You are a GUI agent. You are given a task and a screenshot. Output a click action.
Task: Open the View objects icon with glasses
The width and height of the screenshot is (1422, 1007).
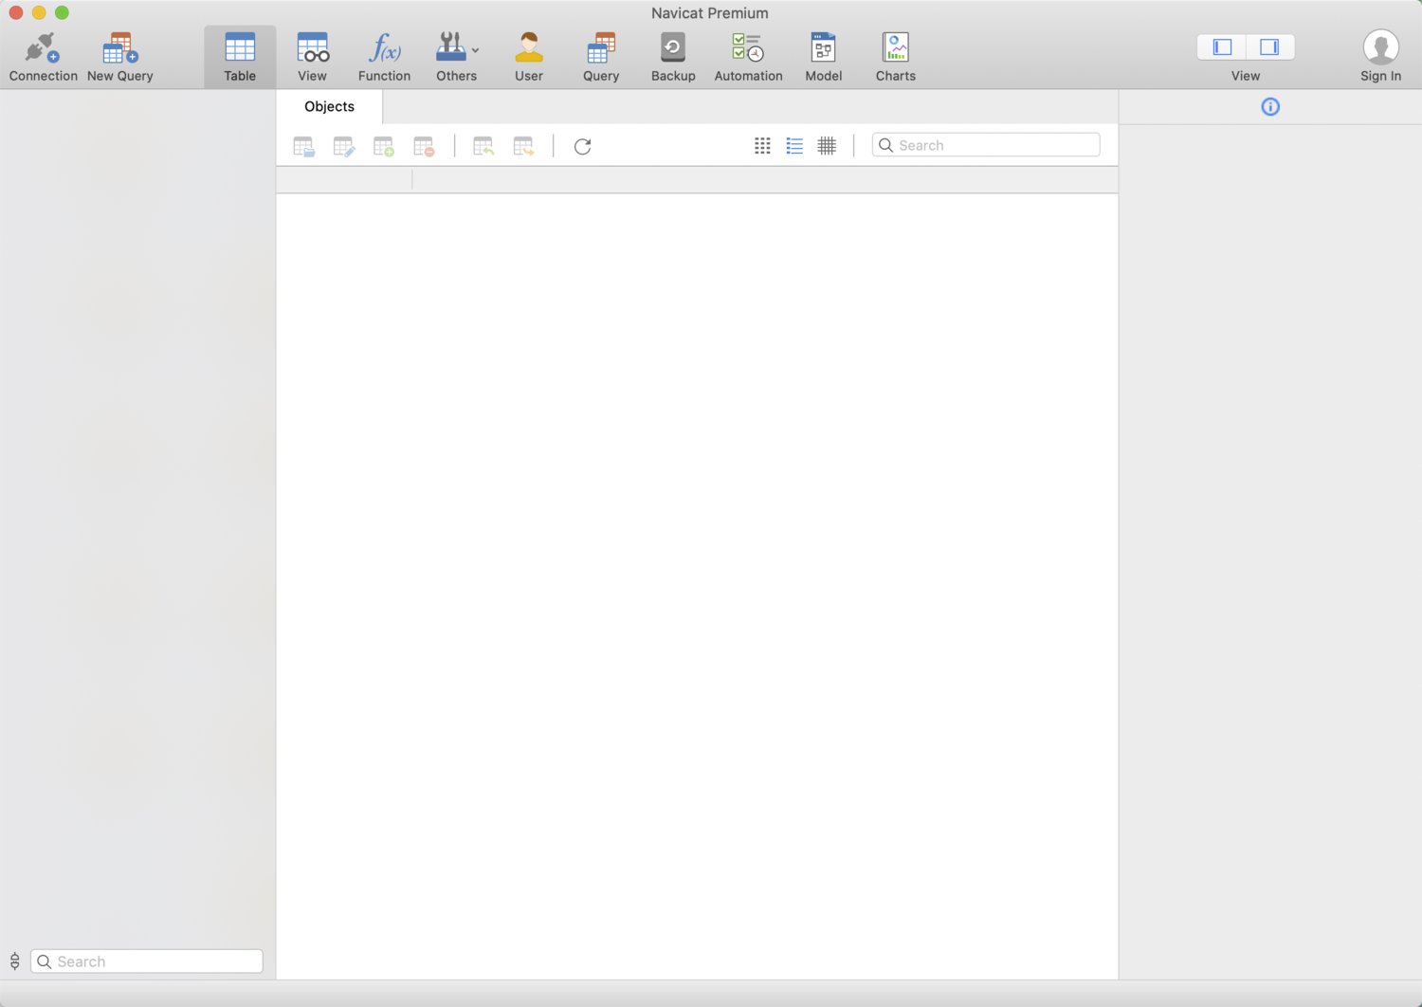[x=312, y=57]
